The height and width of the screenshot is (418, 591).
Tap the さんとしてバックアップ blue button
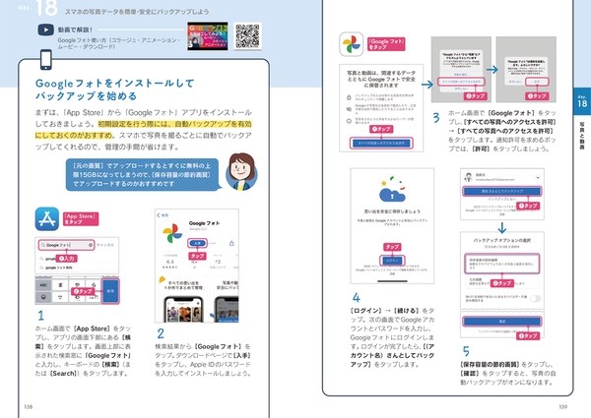(501, 191)
